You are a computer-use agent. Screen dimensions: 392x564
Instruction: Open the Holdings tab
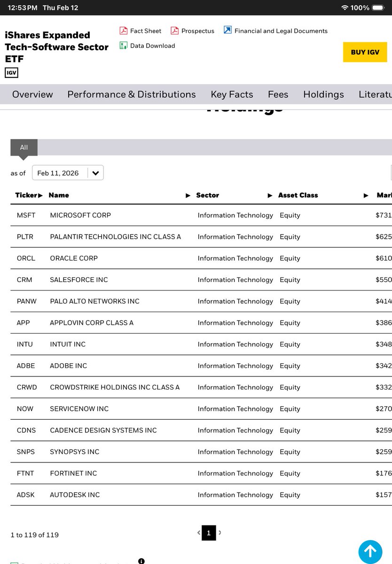[x=323, y=94]
